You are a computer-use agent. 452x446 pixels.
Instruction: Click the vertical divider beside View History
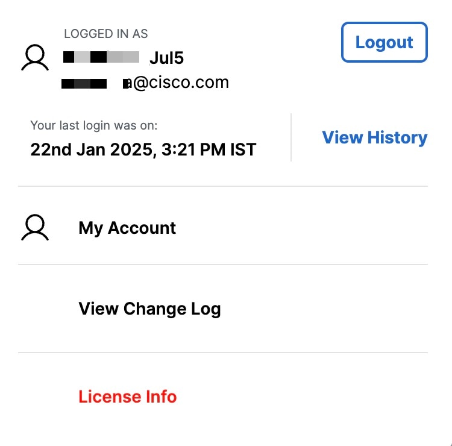pyautogui.click(x=291, y=137)
